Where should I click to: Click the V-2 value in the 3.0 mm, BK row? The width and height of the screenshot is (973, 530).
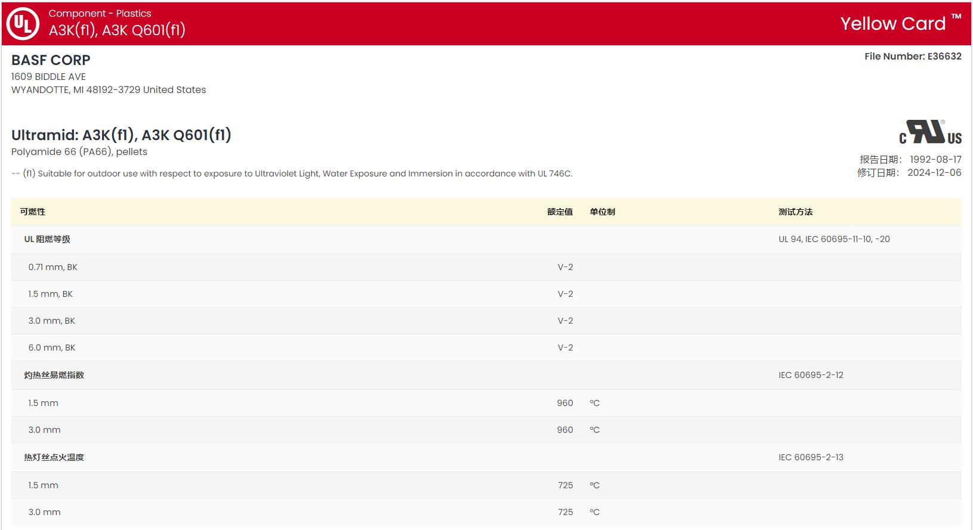tap(566, 321)
